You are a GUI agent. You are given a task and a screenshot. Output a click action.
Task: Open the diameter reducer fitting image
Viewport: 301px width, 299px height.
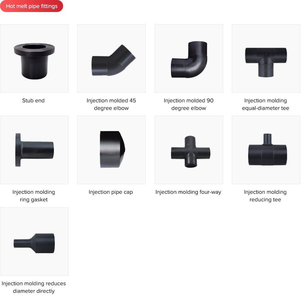(34, 241)
